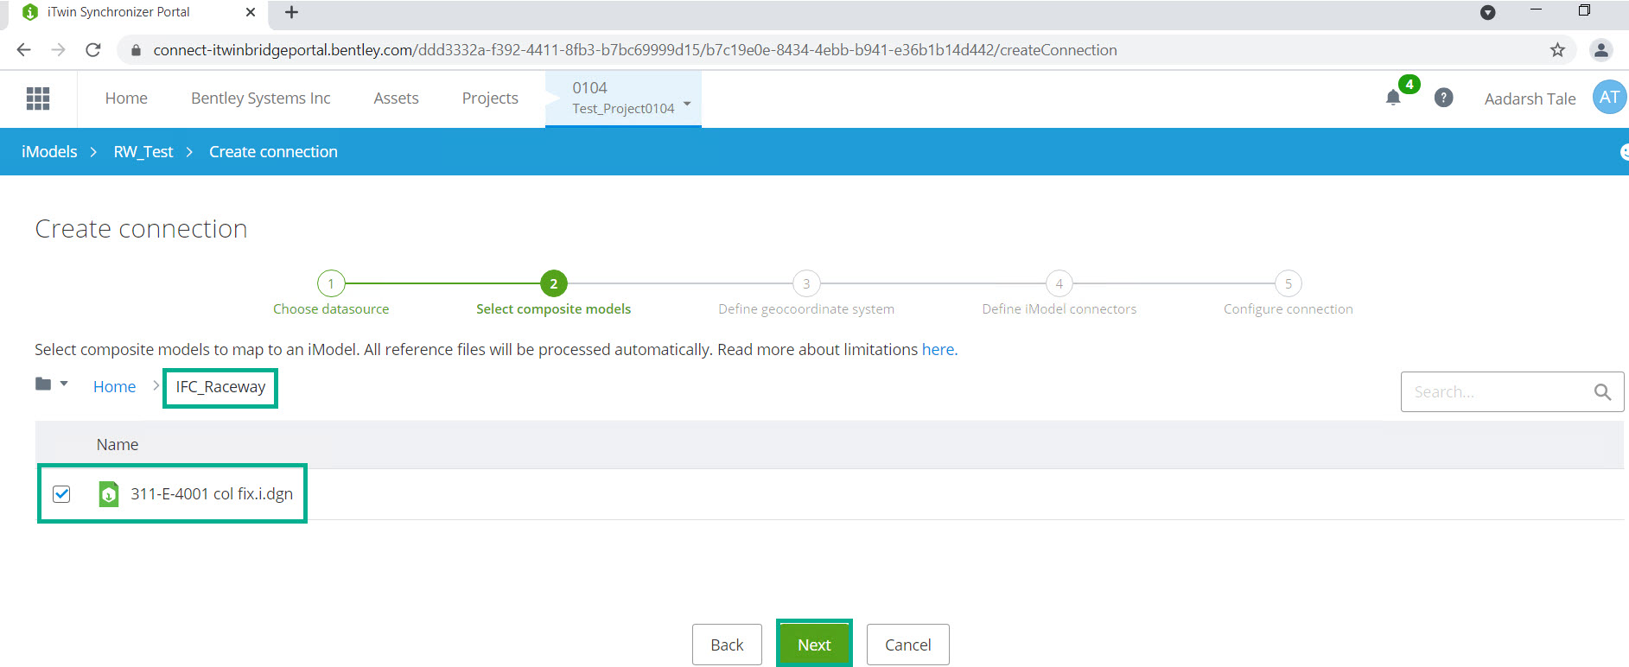The image size is (1629, 667).
Task: Uncheck the 311-E-4001 col fix.i.dgn checkbox
Action: pyautogui.click(x=61, y=494)
